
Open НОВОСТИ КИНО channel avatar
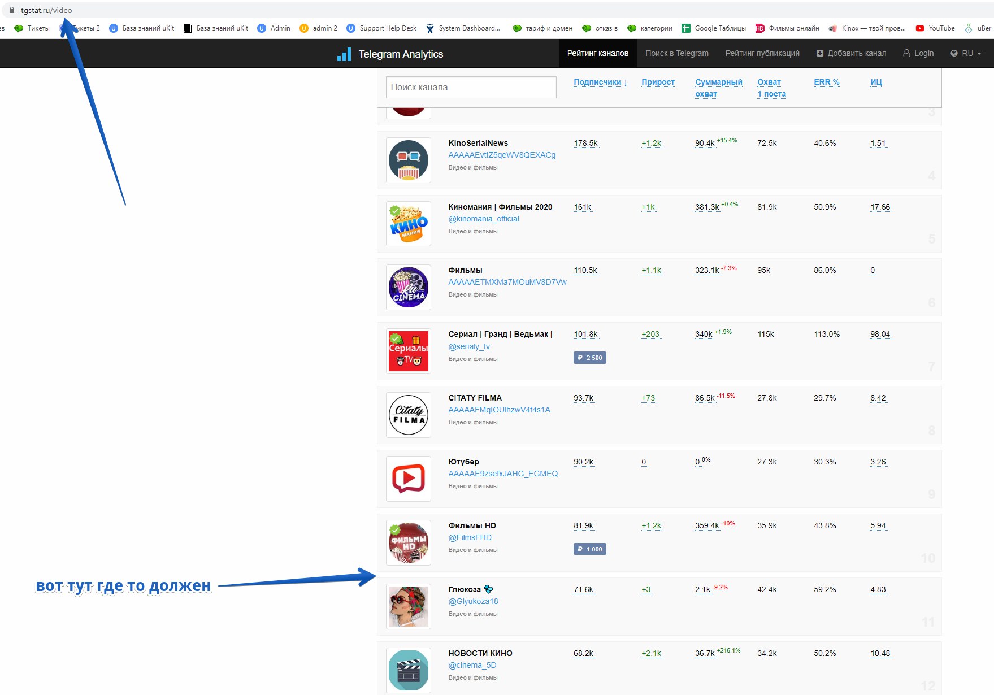point(409,670)
